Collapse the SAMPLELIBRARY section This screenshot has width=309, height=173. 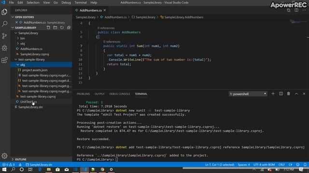coord(13,28)
